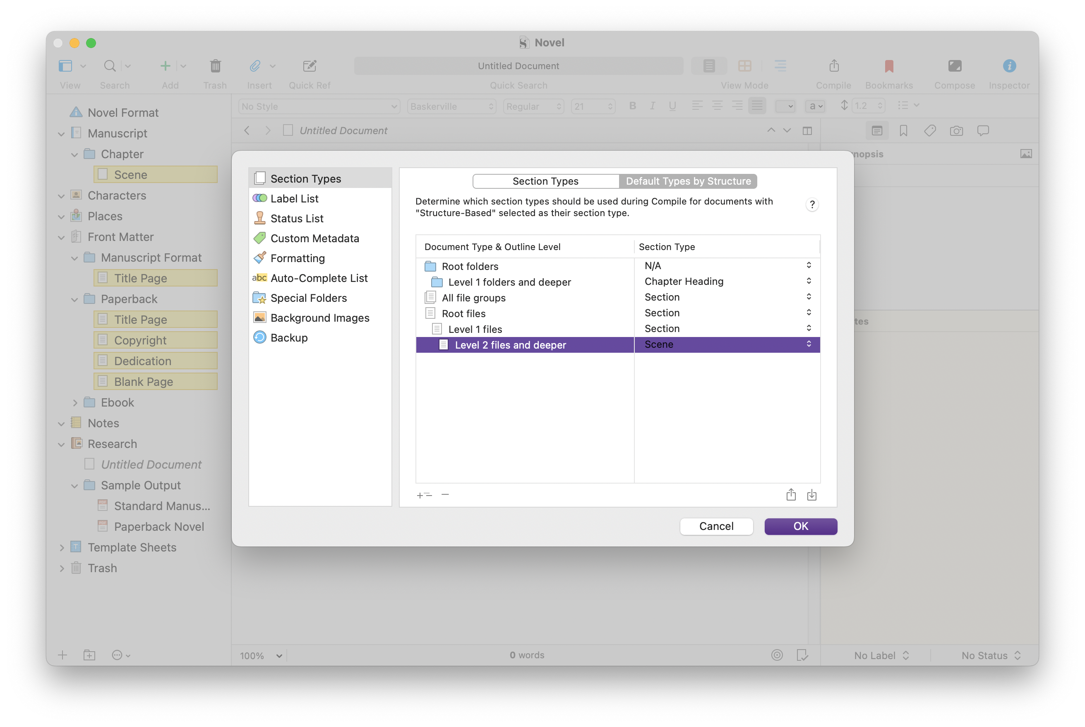Viewport: 1085px width, 727px height.
Task: Open the Bookmarks toolbar icon
Action: [x=888, y=66]
